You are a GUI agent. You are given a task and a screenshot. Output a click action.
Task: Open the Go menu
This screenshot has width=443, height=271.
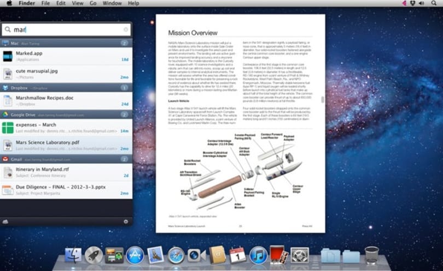(x=93, y=3)
